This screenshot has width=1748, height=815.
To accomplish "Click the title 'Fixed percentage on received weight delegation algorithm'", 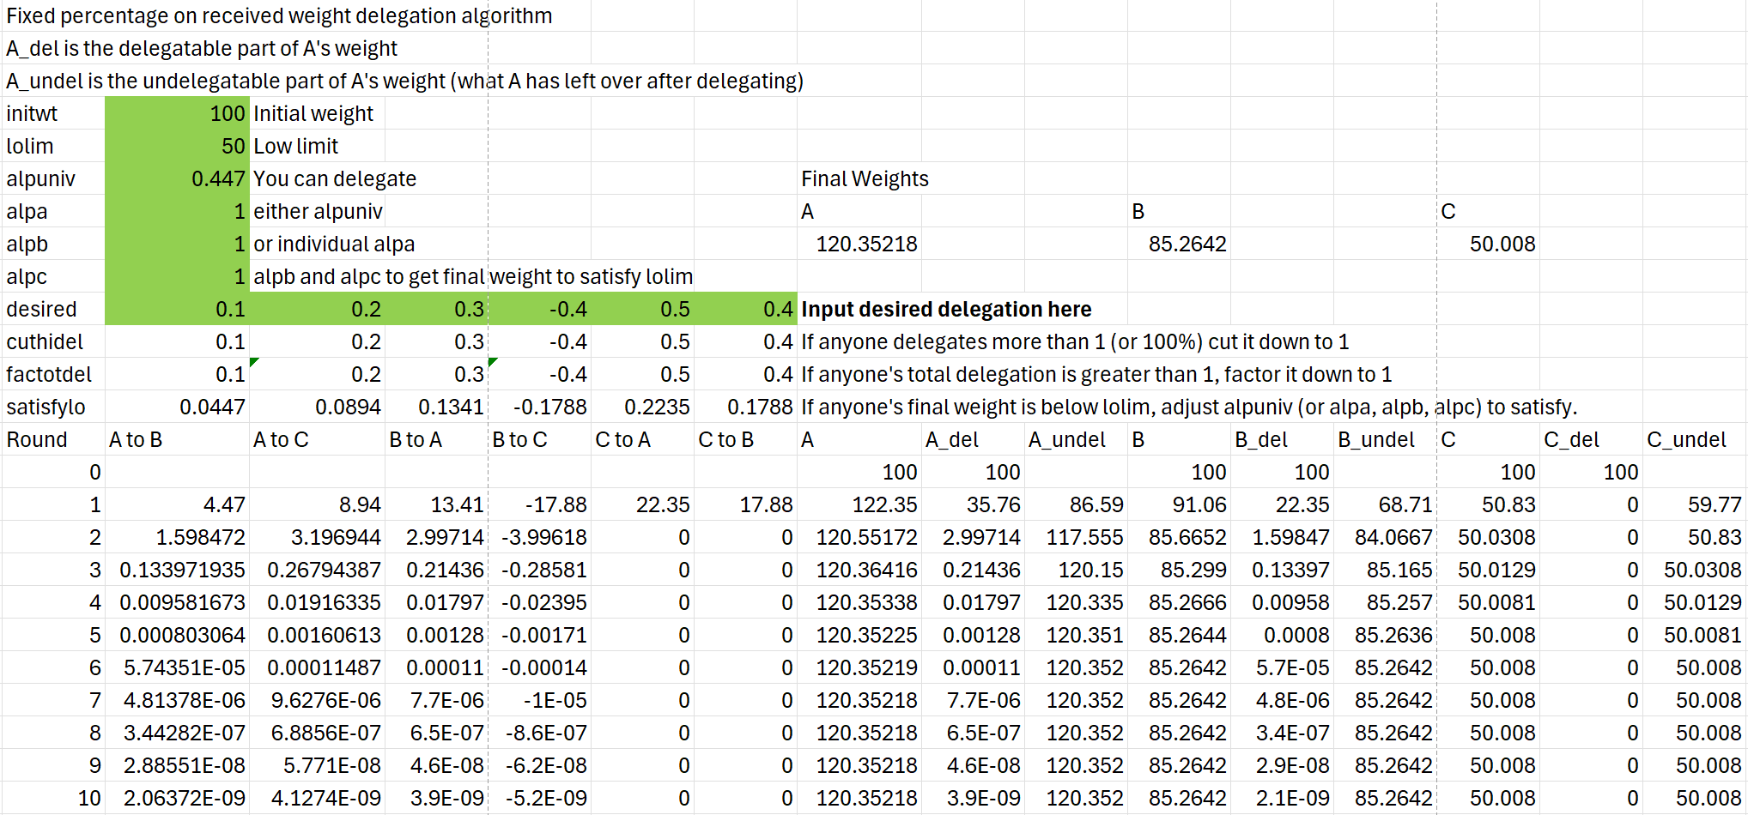I will coord(279,15).
